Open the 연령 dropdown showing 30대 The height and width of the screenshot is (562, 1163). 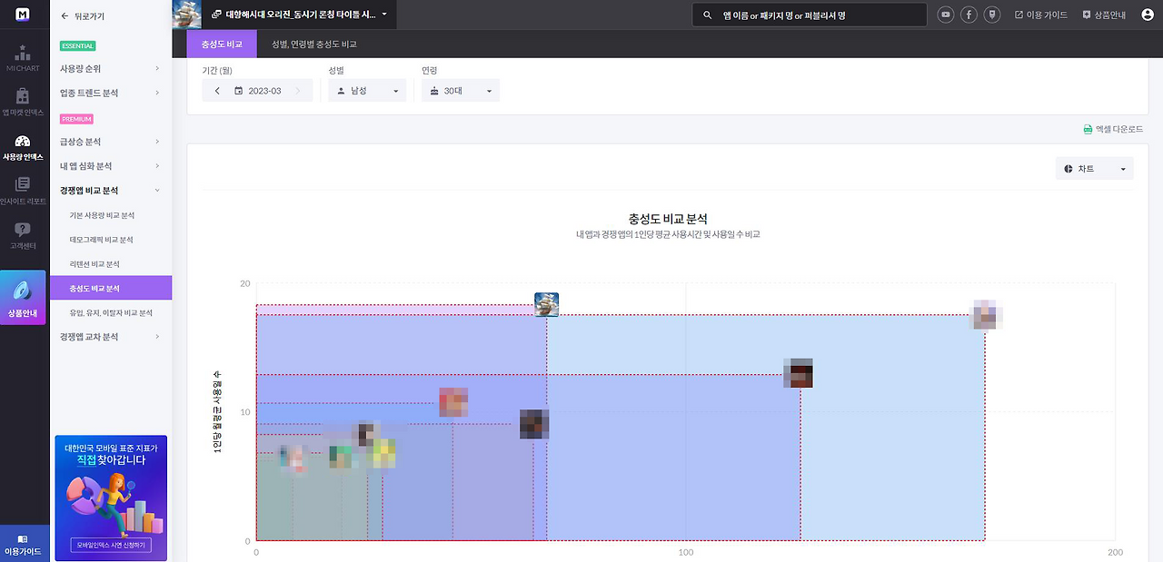pos(461,91)
